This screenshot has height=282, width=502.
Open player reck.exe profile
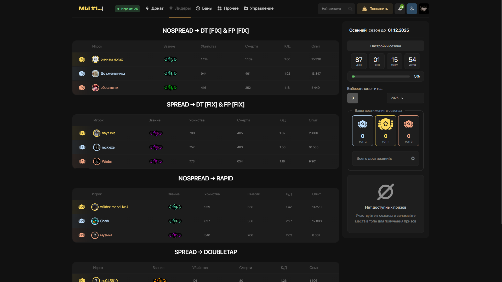coord(108,147)
